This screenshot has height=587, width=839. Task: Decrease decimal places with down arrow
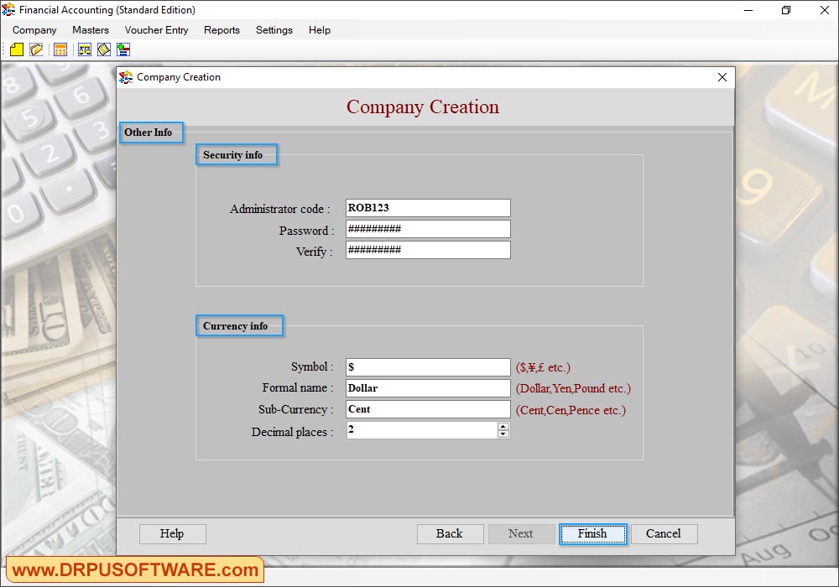pyautogui.click(x=503, y=434)
